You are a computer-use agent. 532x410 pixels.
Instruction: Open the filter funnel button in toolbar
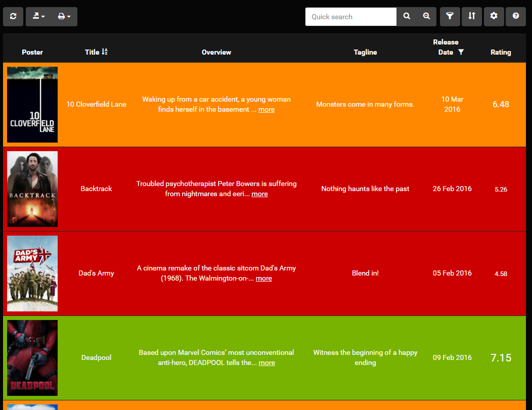coord(450,17)
